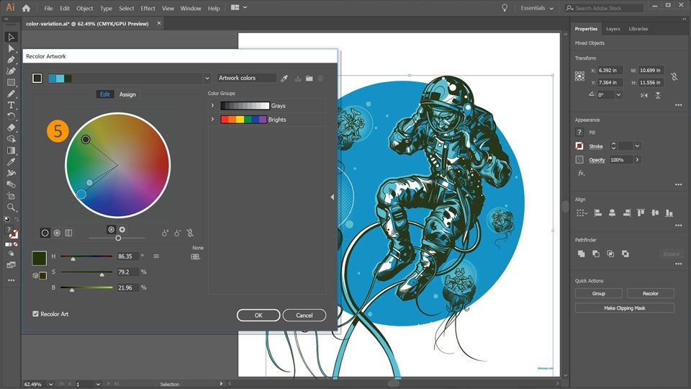Select the Eraser tool
Screen dimensions: 691x389
pos(12,128)
